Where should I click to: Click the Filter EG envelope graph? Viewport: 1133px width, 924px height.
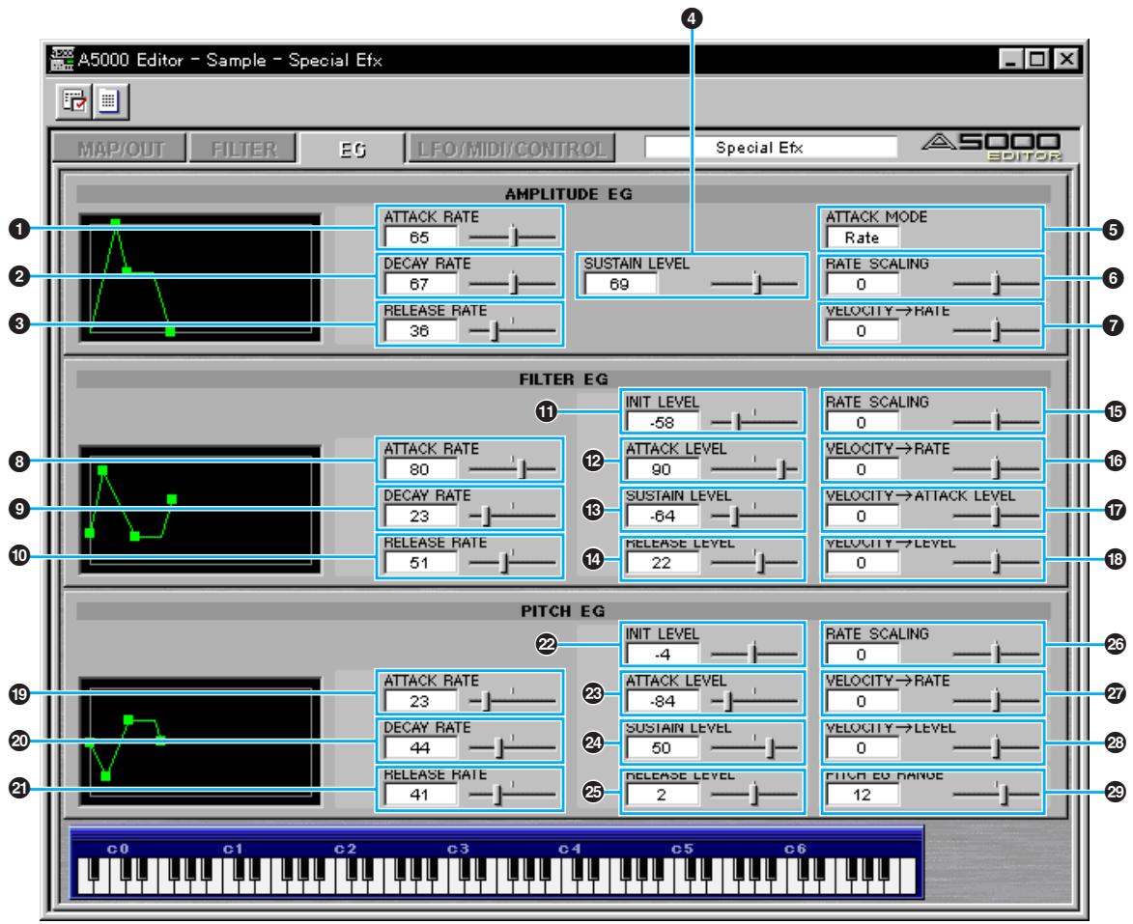tap(200, 510)
